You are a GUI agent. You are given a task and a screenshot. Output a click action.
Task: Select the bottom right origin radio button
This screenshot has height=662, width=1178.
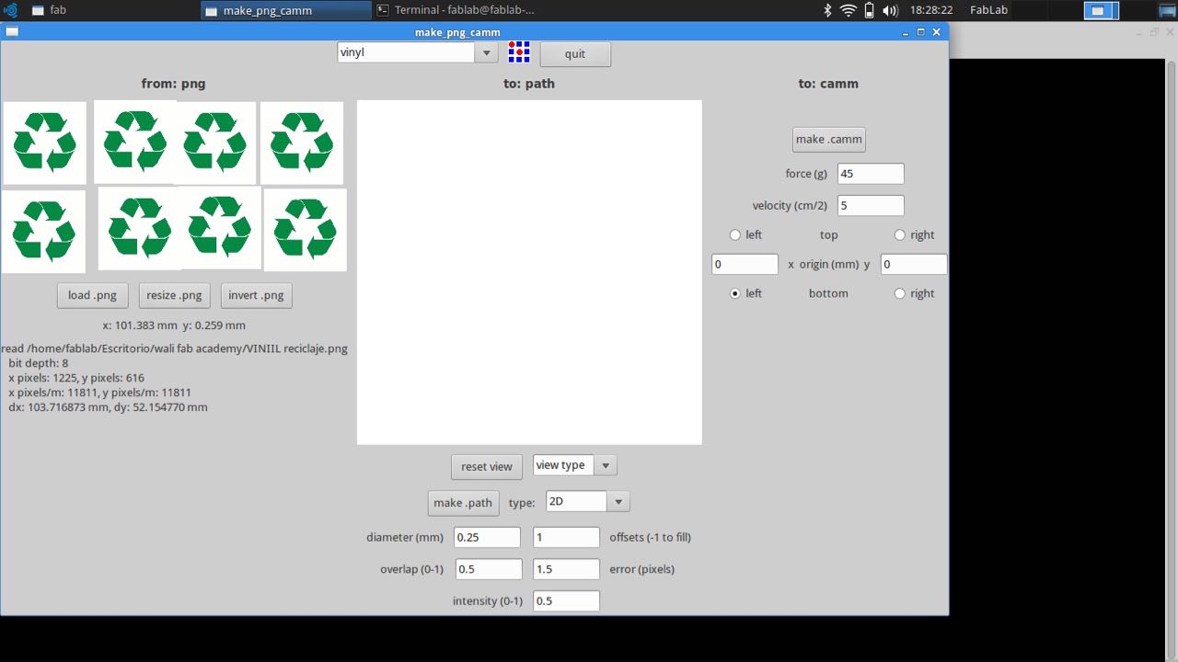click(899, 293)
